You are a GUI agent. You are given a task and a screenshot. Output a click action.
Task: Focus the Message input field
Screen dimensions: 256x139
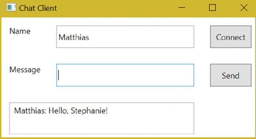pos(125,75)
